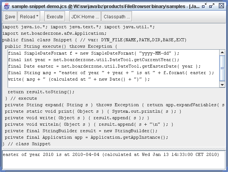Click the window title bar text

pos(106,6)
